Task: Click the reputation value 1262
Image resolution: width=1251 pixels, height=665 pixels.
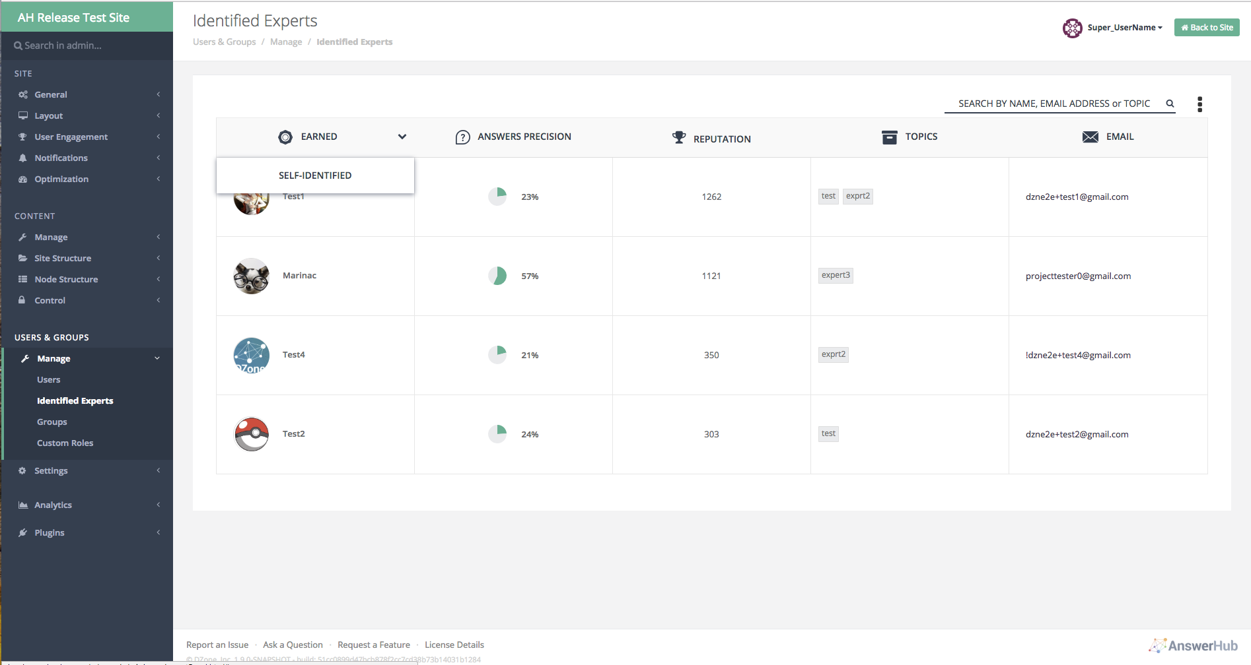Action: coord(711,197)
